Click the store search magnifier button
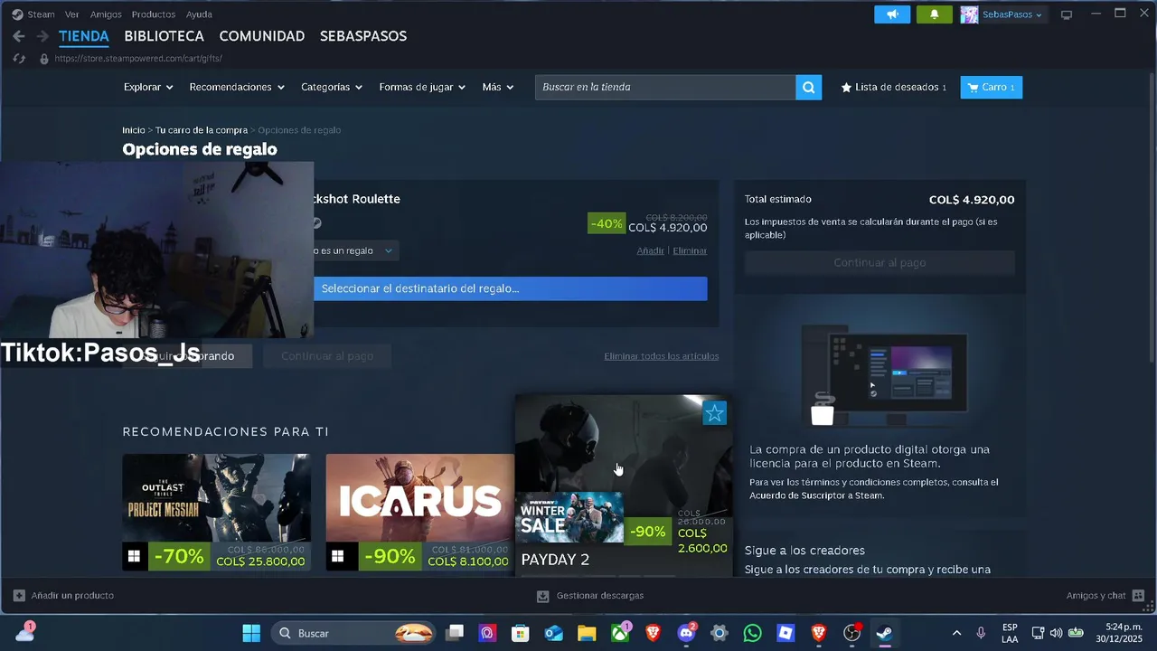 [x=808, y=88]
